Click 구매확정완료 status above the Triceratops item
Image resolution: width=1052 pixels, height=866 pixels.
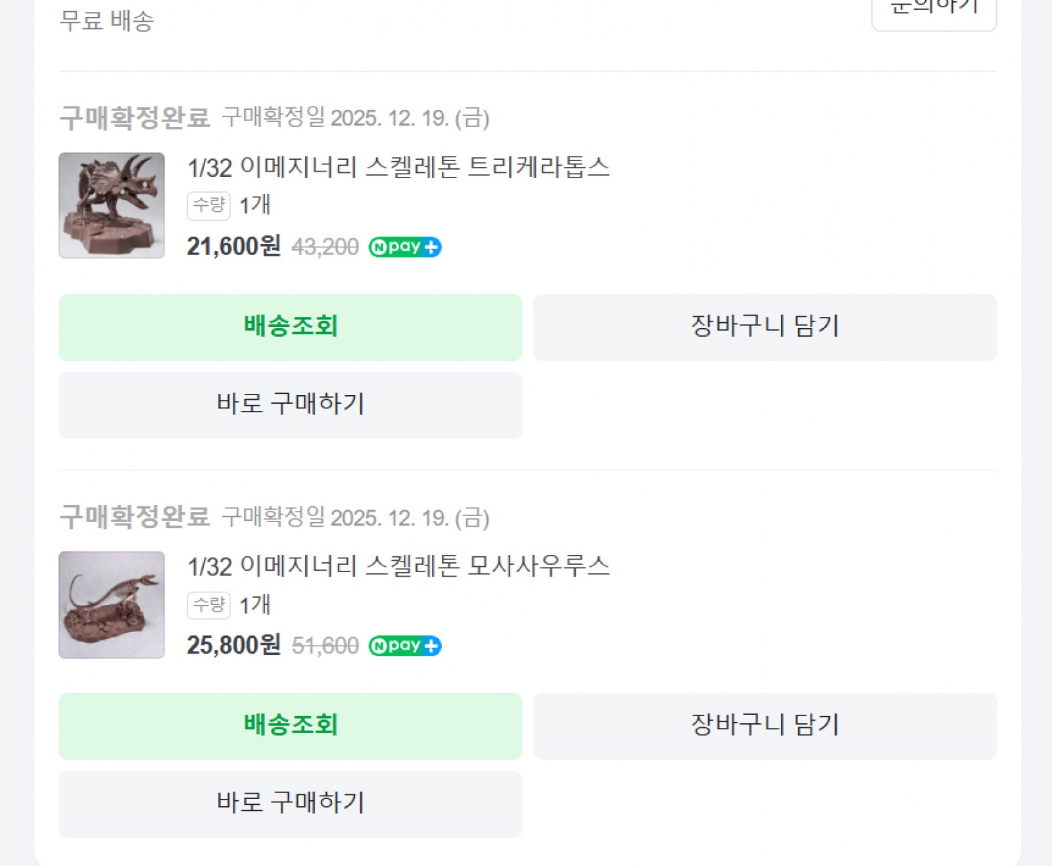135,118
